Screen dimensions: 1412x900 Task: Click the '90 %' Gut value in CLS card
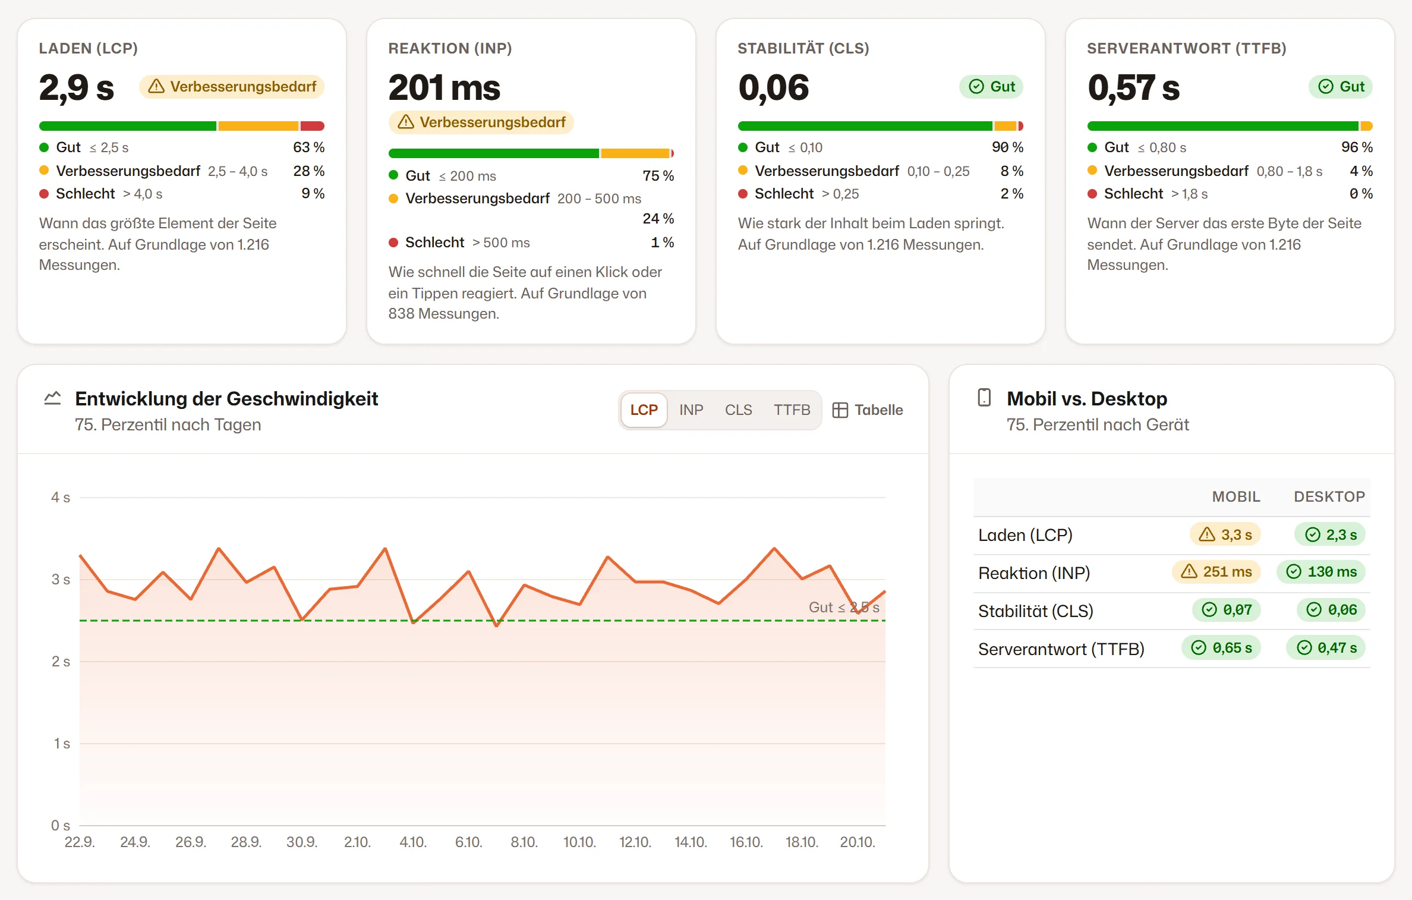(x=1008, y=147)
